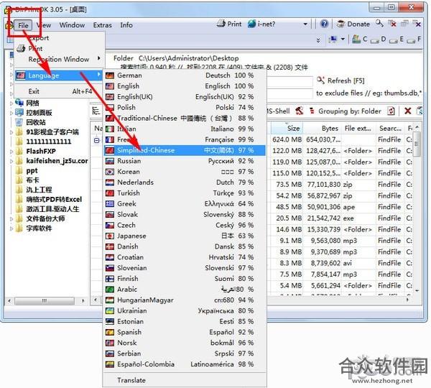Viewport: 431px width, 388px height.
Task: Open the File menu
Action: click(x=23, y=25)
